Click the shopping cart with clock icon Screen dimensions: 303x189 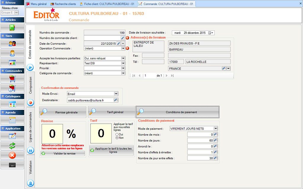coord(12,88)
